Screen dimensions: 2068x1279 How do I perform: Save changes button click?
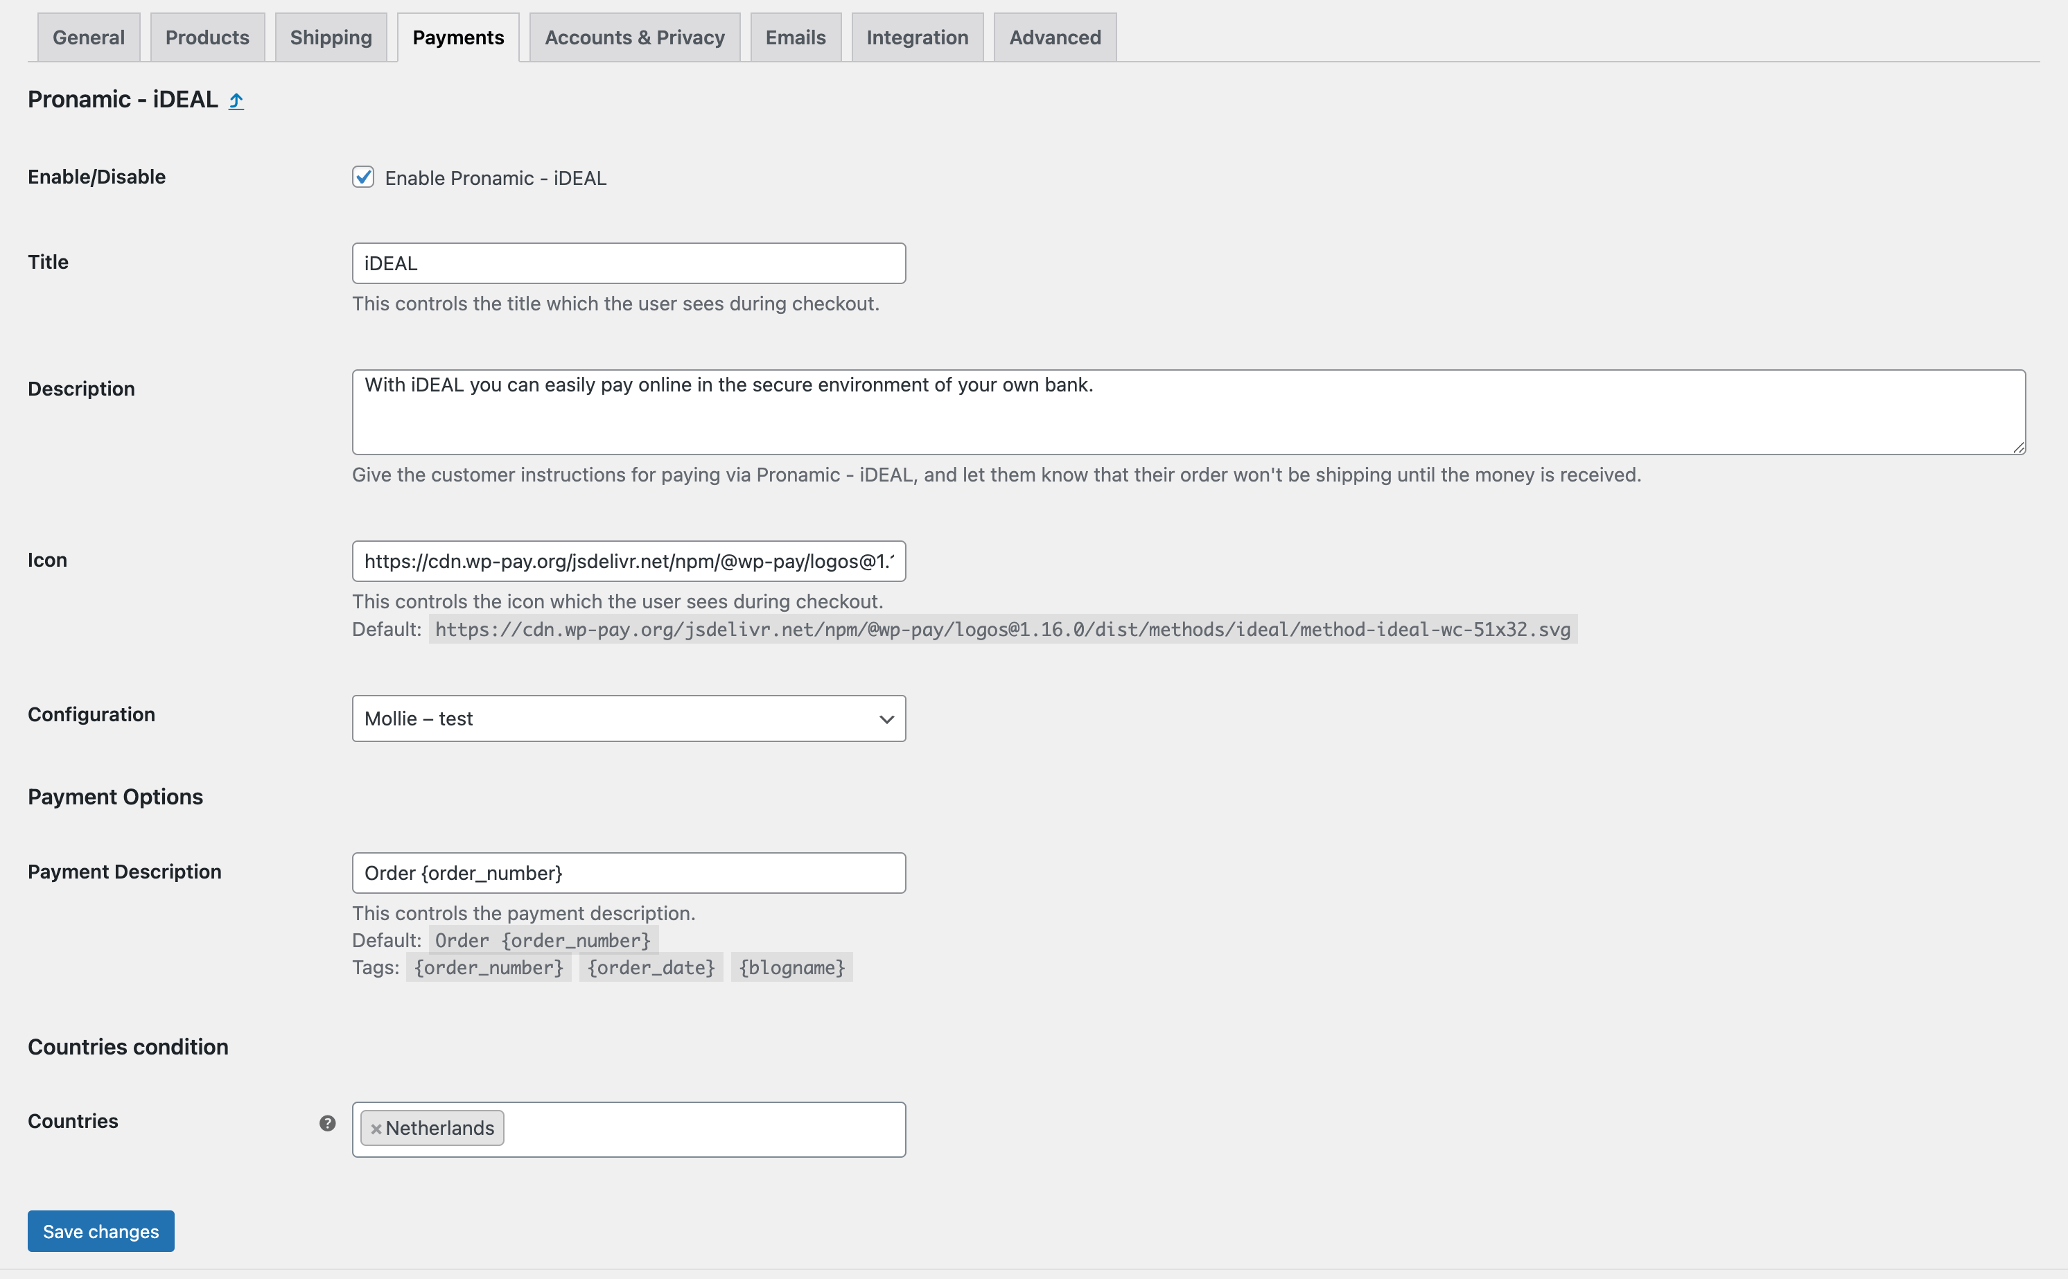click(x=100, y=1231)
